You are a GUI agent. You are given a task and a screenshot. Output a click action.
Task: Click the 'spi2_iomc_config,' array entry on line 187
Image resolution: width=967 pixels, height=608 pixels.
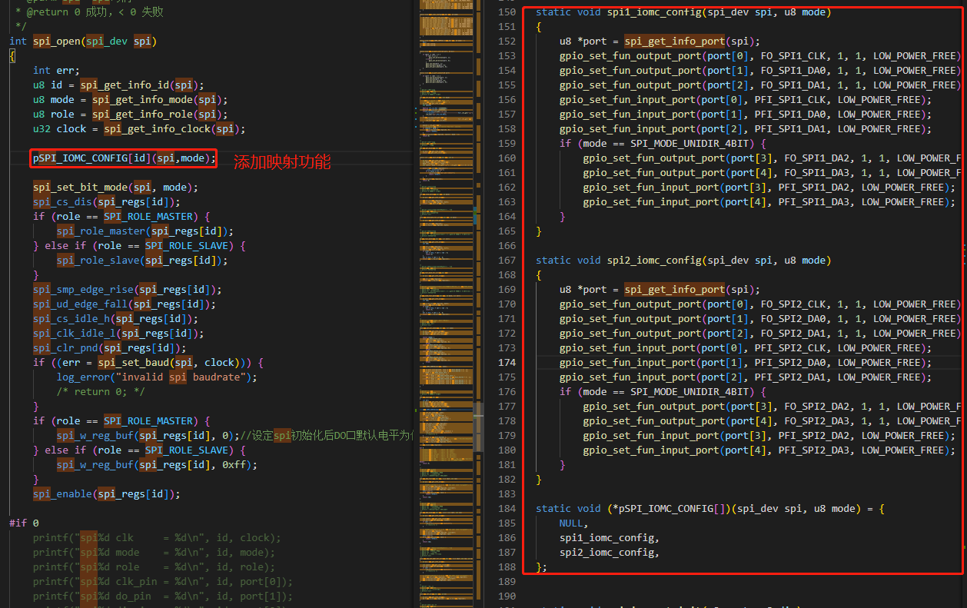(x=610, y=553)
